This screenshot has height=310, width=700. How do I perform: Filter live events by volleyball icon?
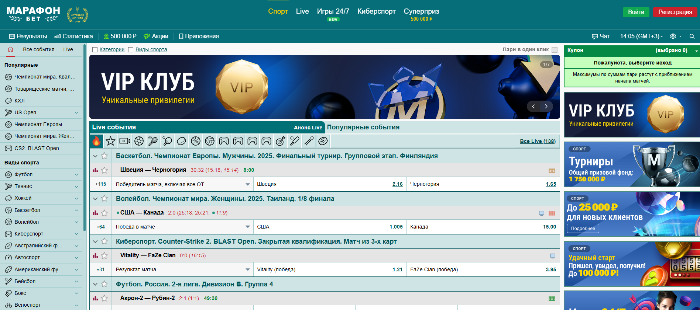pos(210,141)
